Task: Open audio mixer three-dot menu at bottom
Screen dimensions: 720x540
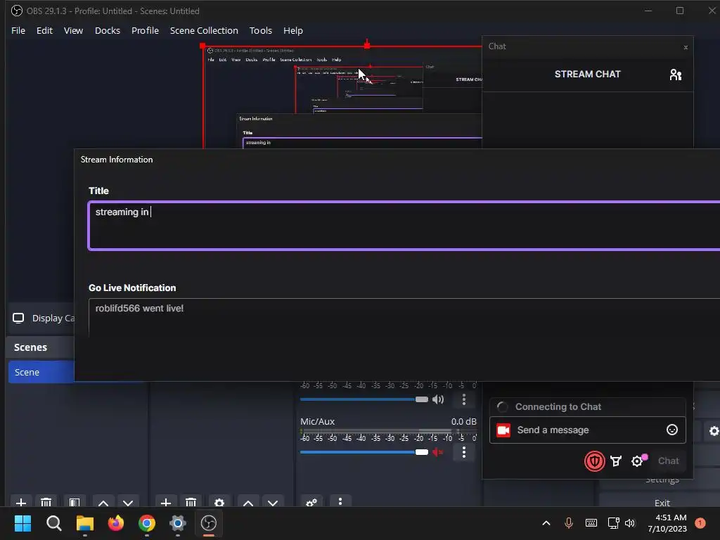Action: pyautogui.click(x=340, y=501)
